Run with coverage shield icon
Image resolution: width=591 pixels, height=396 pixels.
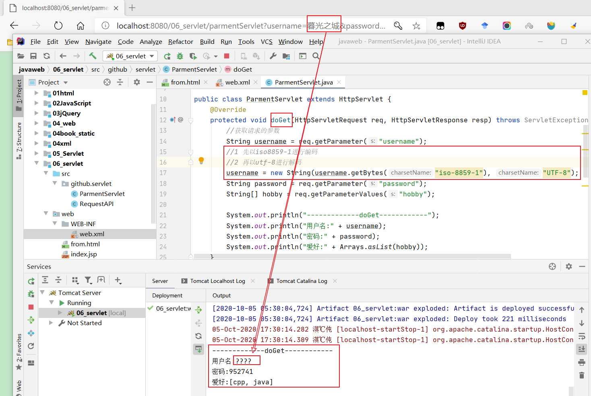(193, 56)
